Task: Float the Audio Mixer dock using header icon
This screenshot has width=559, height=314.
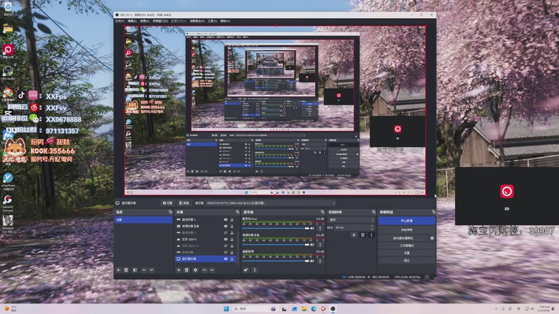Action: (322, 212)
